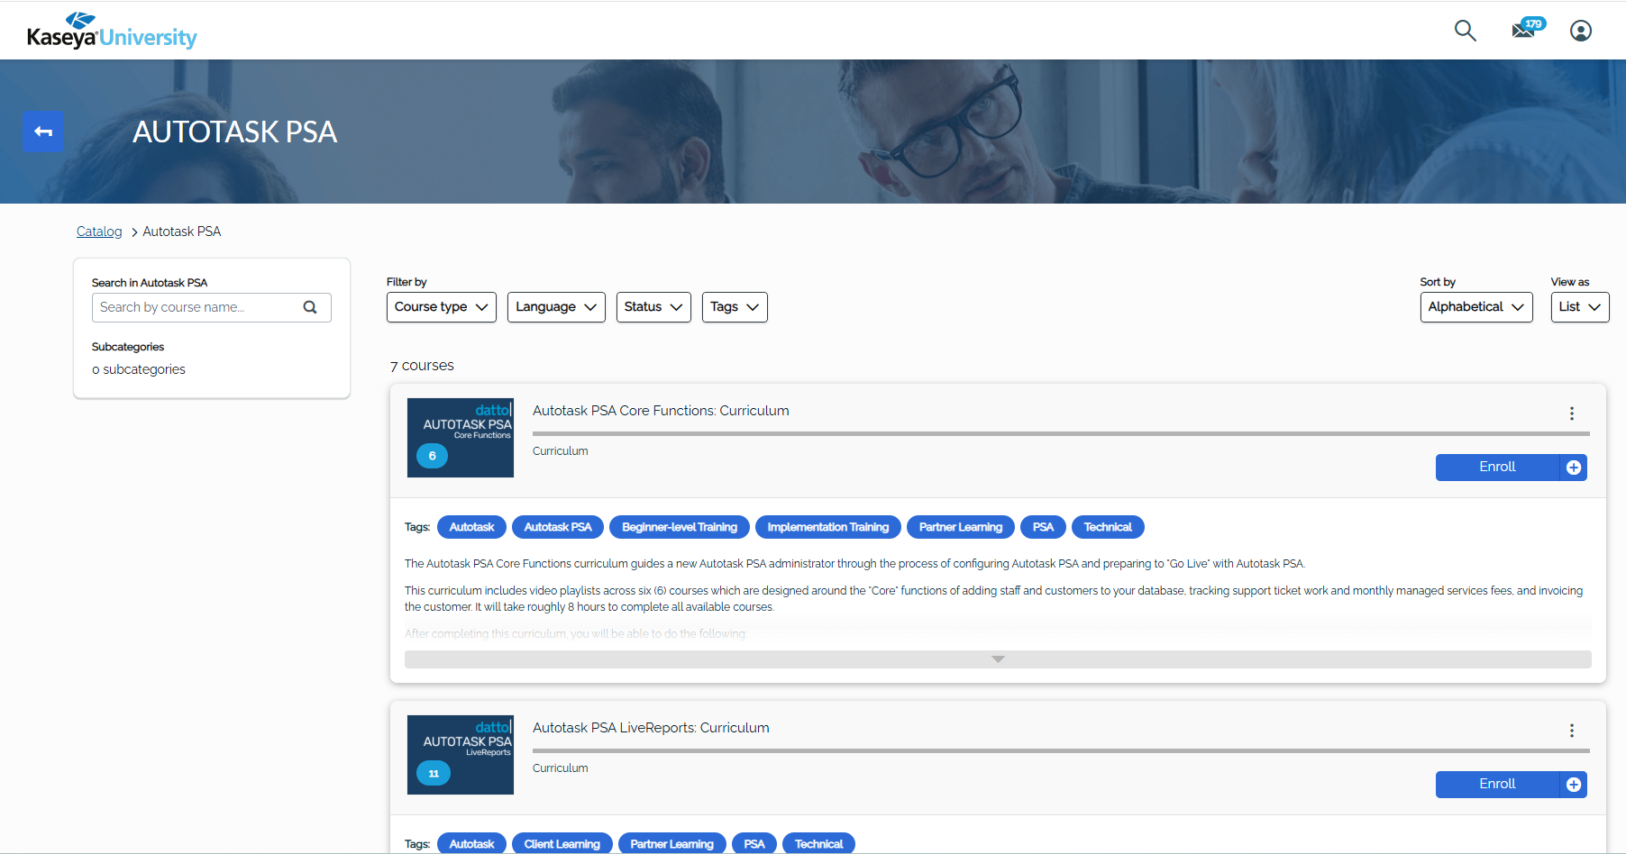Click the blue back arrow button
This screenshot has width=1626, height=854.
point(43,132)
